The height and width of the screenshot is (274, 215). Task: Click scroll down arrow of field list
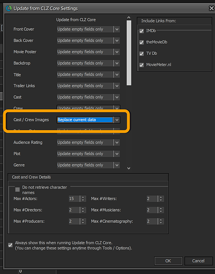tap(129, 168)
